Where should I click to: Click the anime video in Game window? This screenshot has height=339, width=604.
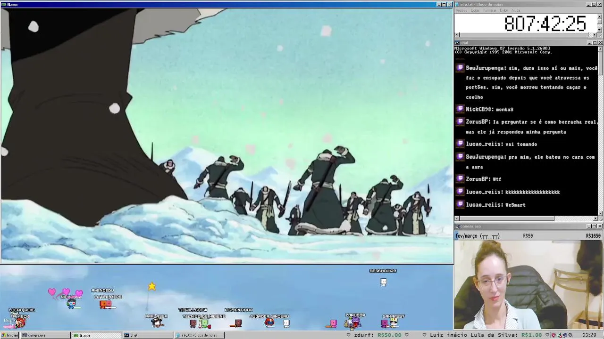pyautogui.click(x=226, y=136)
